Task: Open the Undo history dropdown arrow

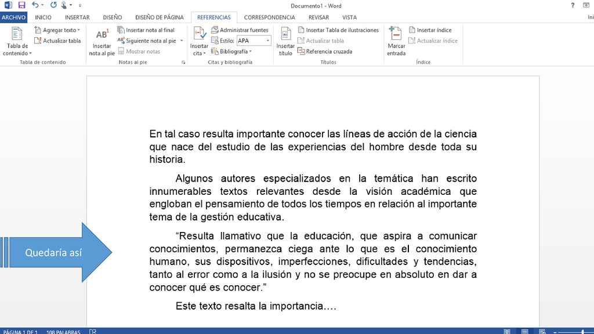Action: (x=42, y=5)
